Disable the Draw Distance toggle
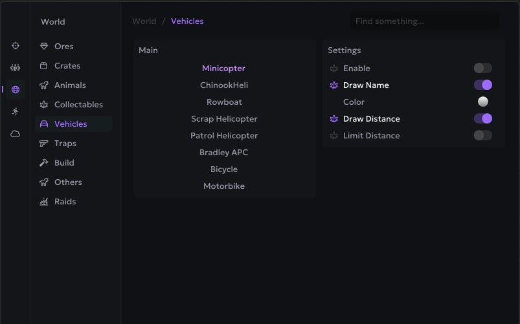The height and width of the screenshot is (324, 520). click(482, 118)
